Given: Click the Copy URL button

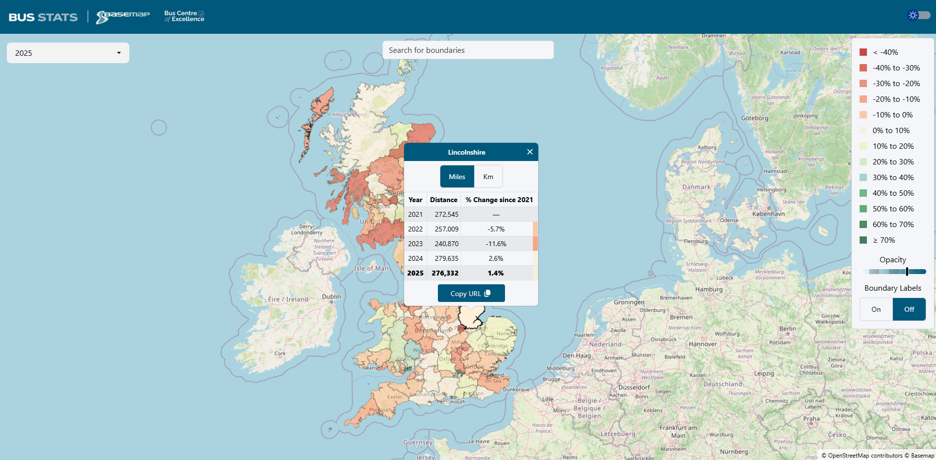Looking at the screenshot, I should pyautogui.click(x=471, y=294).
